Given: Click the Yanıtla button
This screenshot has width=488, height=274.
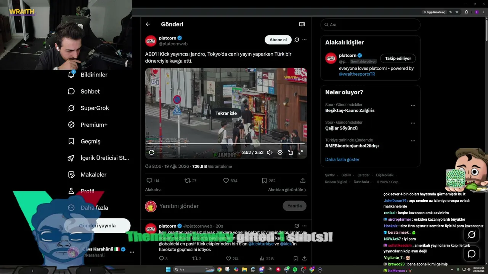Looking at the screenshot, I should [x=294, y=206].
